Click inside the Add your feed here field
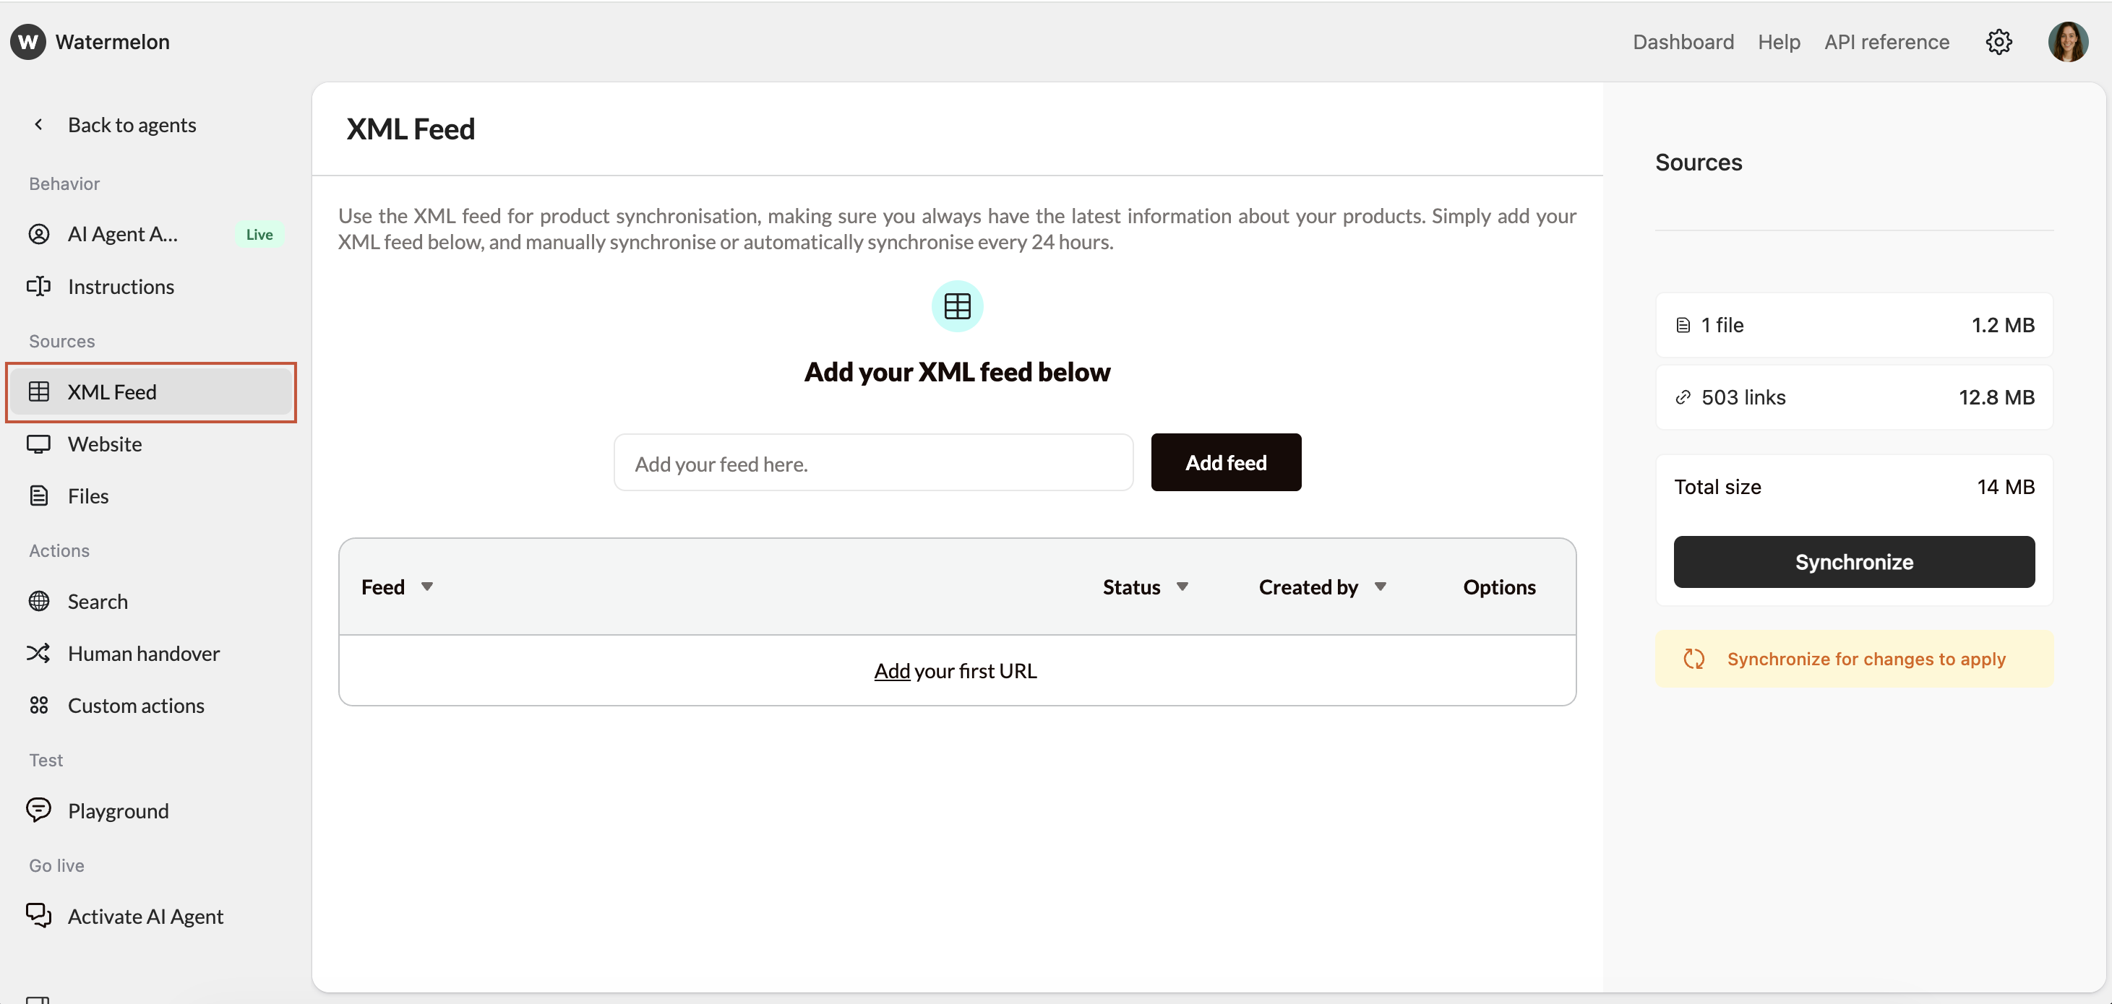Image resolution: width=2112 pixels, height=1004 pixels. [x=872, y=463]
